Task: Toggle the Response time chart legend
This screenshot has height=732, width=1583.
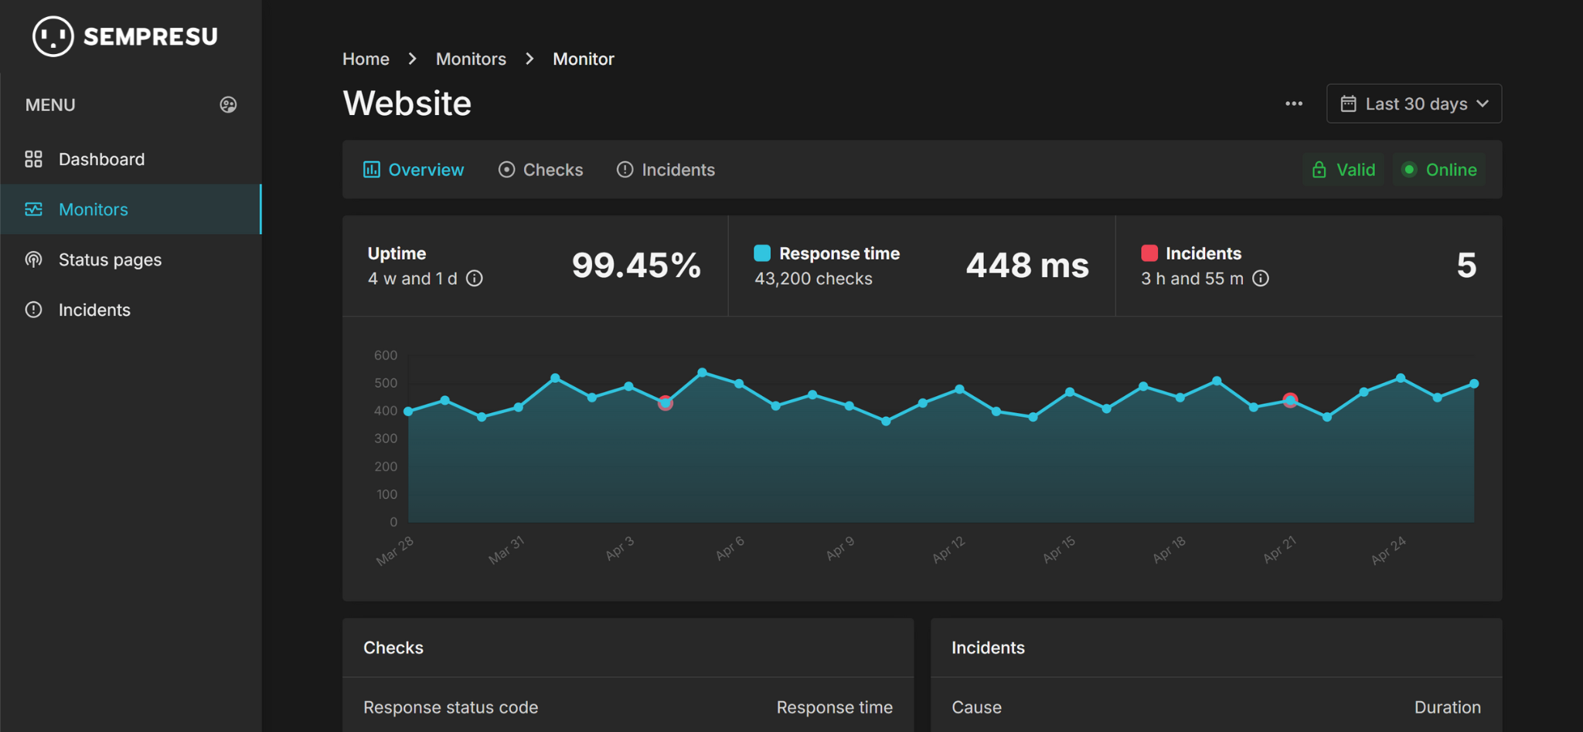Action: coord(762,253)
